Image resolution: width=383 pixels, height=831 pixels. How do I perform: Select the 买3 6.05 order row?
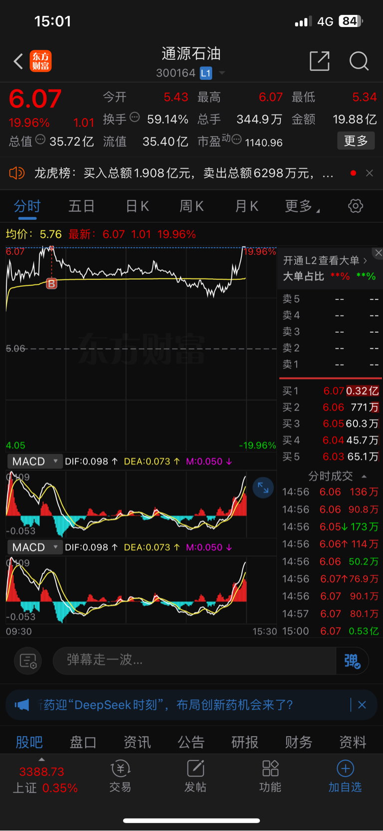coord(330,424)
